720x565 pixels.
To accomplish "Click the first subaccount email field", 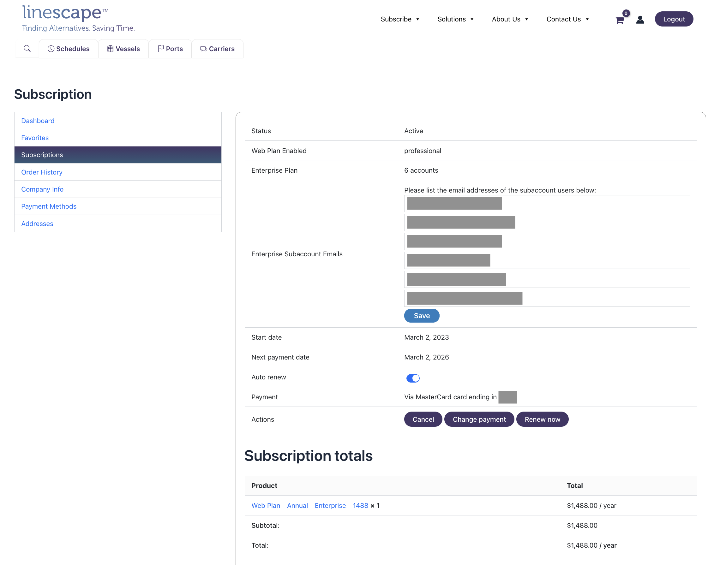I will (x=547, y=204).
